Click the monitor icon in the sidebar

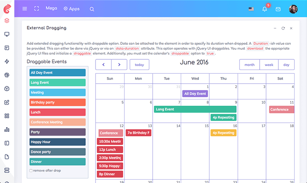pos(6,34)
